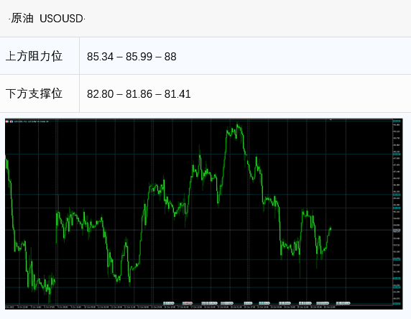Click the teal tag at the chart's bottom-right corner

point(397,304)
